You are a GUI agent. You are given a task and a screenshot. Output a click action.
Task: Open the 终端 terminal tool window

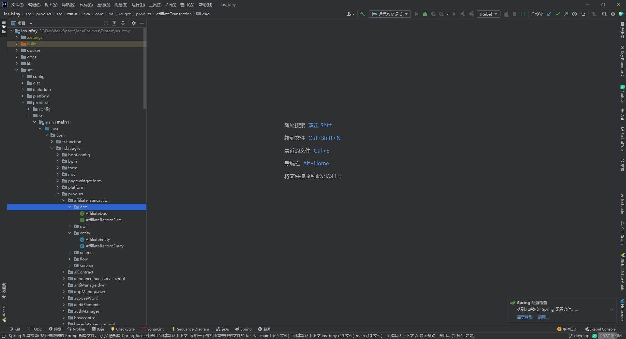coord(98,329)
